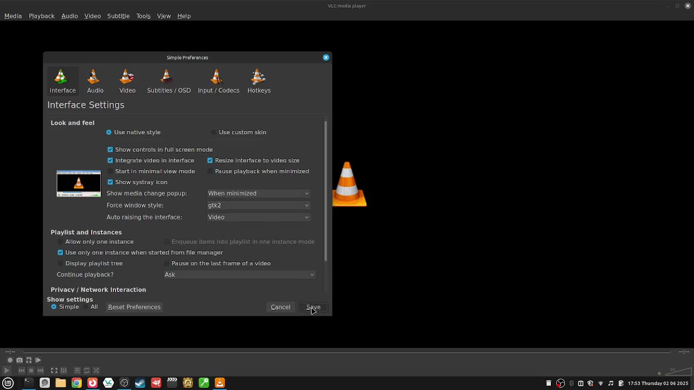This screenshot has width=694, height=390.
Task: Toggle one instance from file manager checkbox
Action: point(140,252)
